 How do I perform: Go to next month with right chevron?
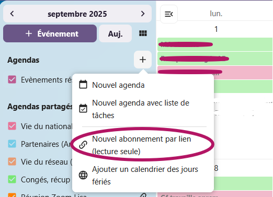pos(143,14)
